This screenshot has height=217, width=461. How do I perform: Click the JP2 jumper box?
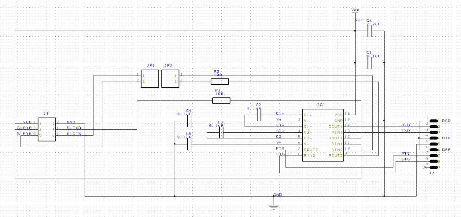(x=170, y=78)
